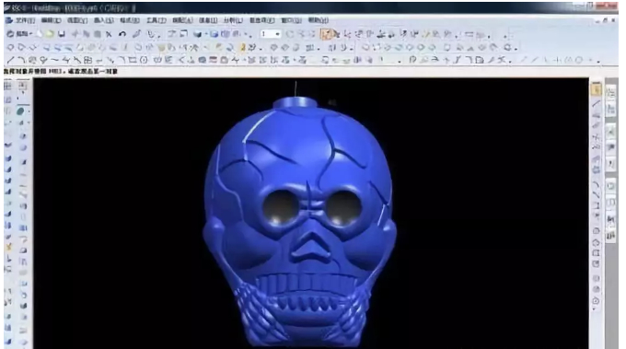Open the 帮助(H) menu

(319, 20)
